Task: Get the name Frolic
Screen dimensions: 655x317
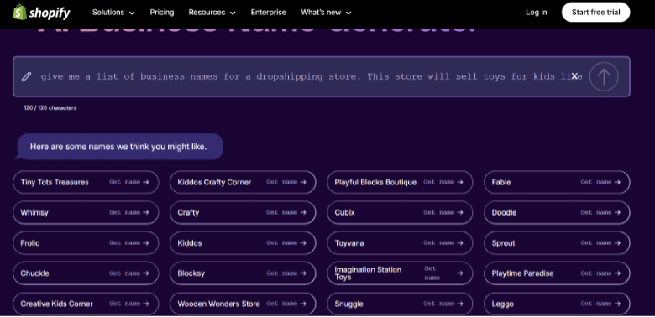Action: pos(86,242)
